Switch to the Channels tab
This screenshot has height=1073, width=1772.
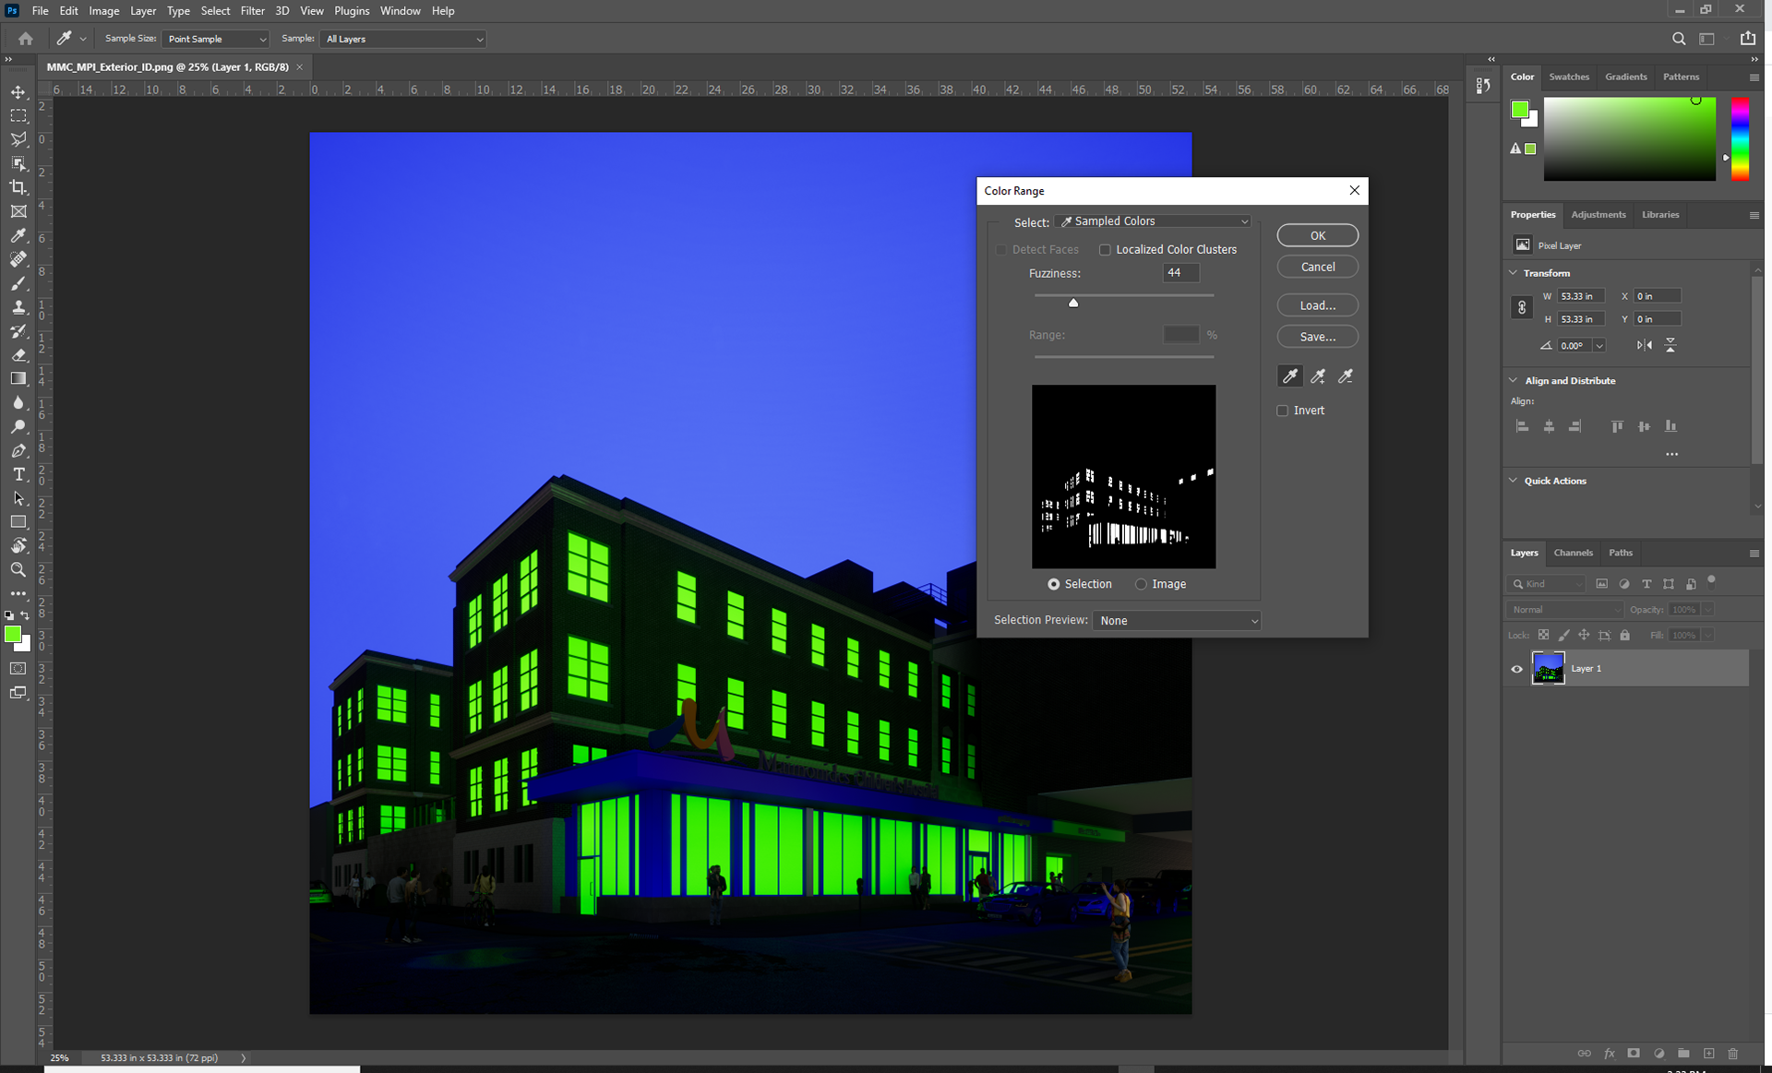(x=1573, y=553)
